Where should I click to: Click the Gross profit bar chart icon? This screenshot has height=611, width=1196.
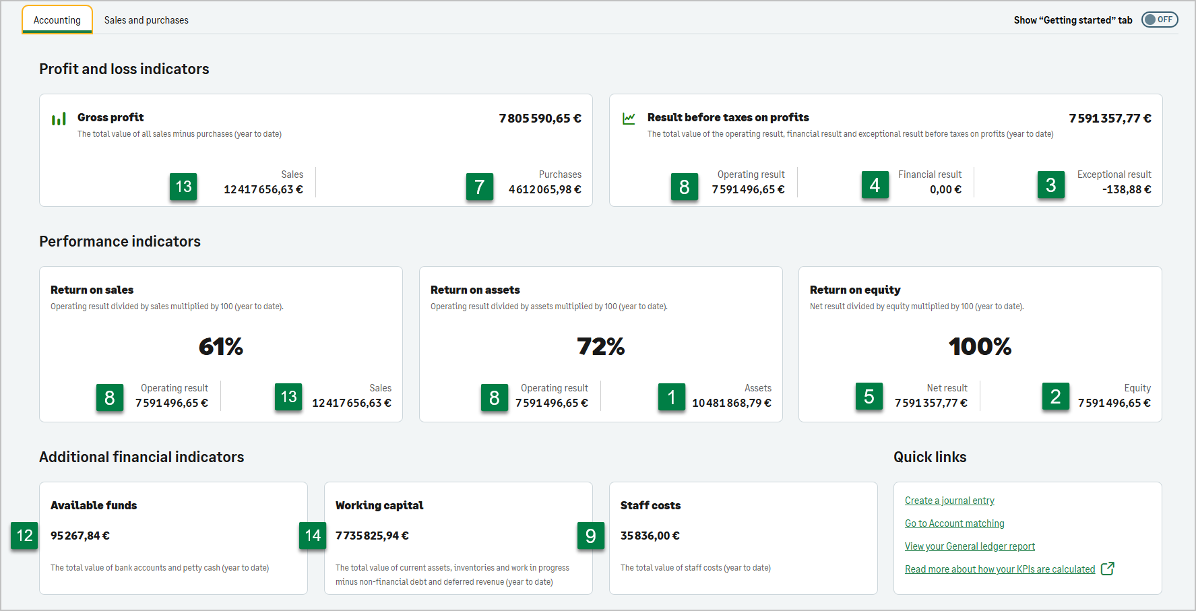point(59,119)
